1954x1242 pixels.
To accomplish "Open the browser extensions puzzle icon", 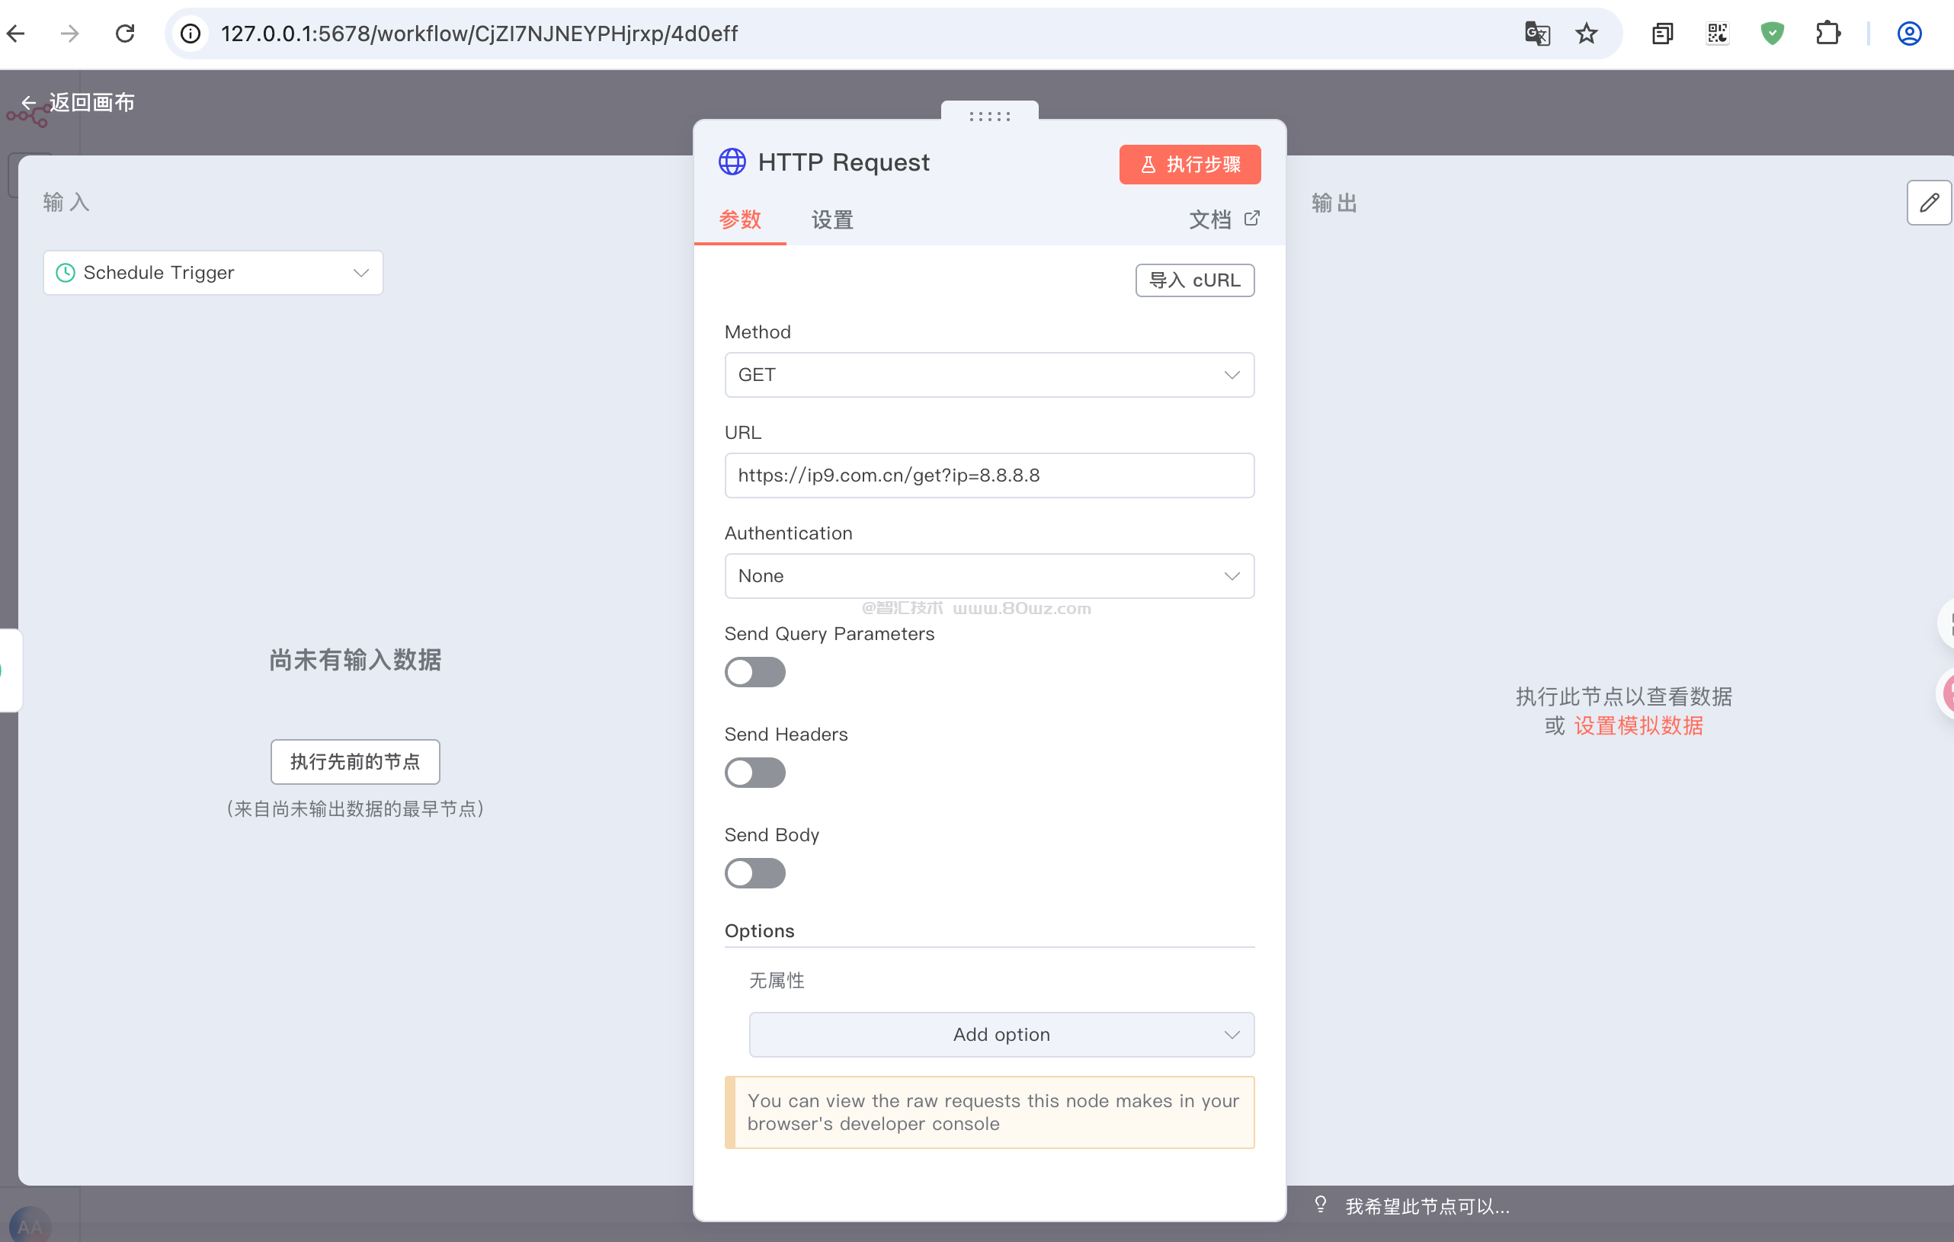I will click(1827, 34).
